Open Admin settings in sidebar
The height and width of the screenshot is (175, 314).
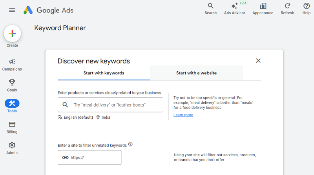[12, 148]
